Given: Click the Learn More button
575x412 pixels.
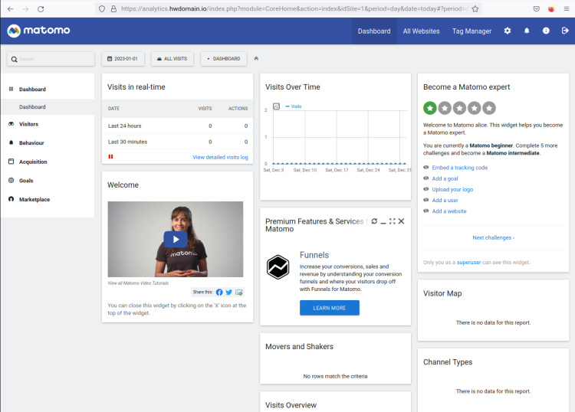Looking at the screenshot, I should (329, 308).
